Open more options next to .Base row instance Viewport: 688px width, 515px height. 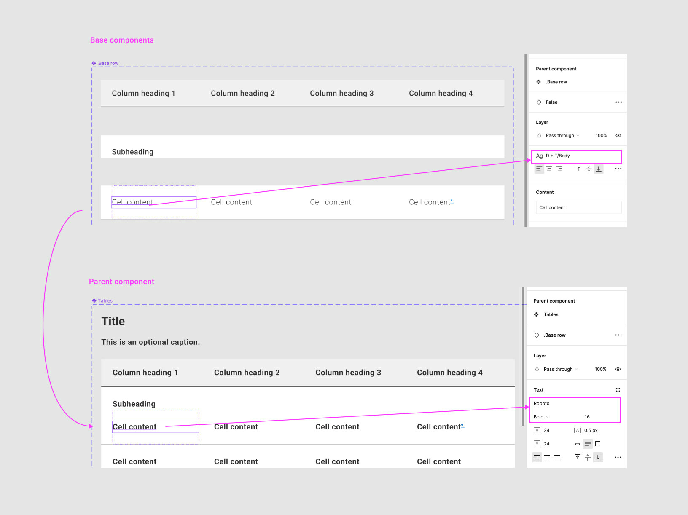click(618, 335)
